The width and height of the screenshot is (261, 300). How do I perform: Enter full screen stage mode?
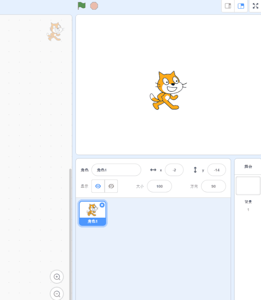(255, 6)
